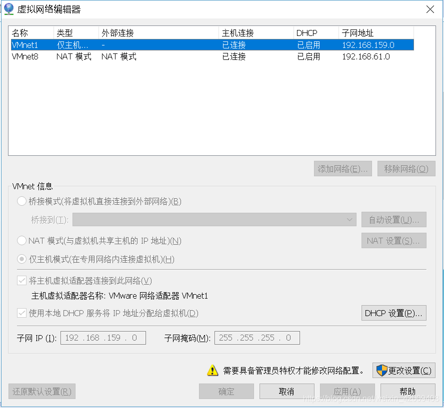Select the 仅主机模式 radio button
Image resolution: width=444 pixels, height=408 pixels.
tap(22, 259)
